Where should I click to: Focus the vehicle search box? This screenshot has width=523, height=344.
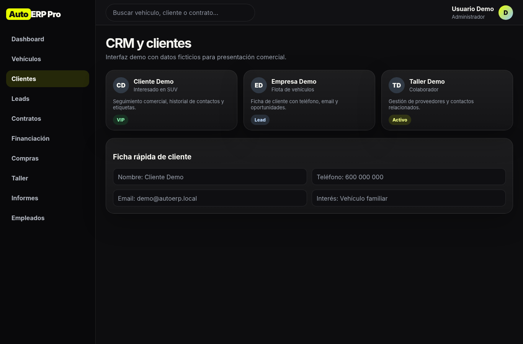click(x=180, y=13)
